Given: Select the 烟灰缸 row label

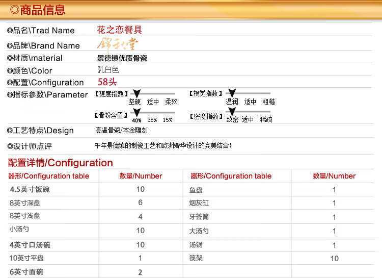Looking at the screenshot, I should [x=199, y=203].
